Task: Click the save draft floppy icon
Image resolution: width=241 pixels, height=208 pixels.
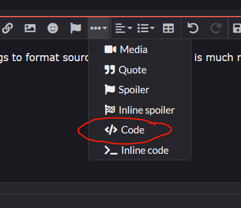Action: 237,28
